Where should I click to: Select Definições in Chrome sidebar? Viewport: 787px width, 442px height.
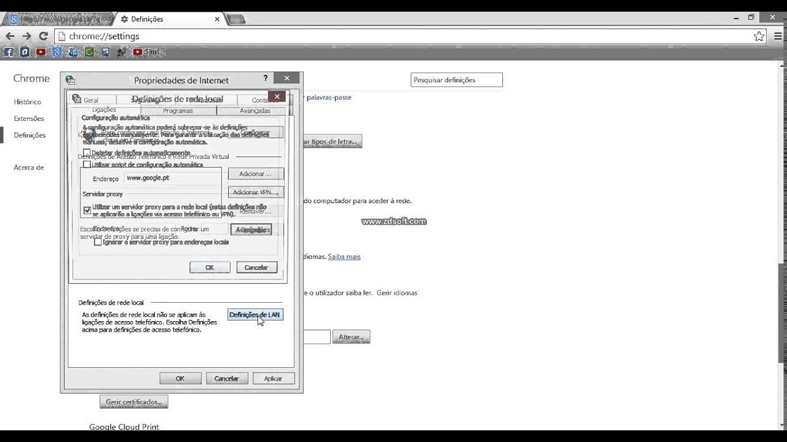(x=30, y=135)
